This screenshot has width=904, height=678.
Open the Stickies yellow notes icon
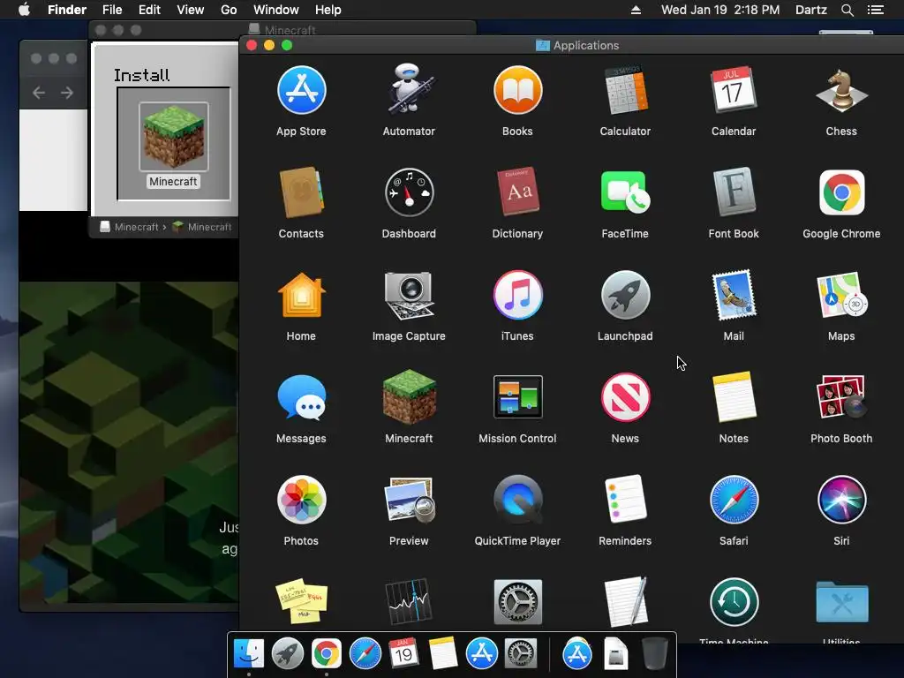click(301, 602)
